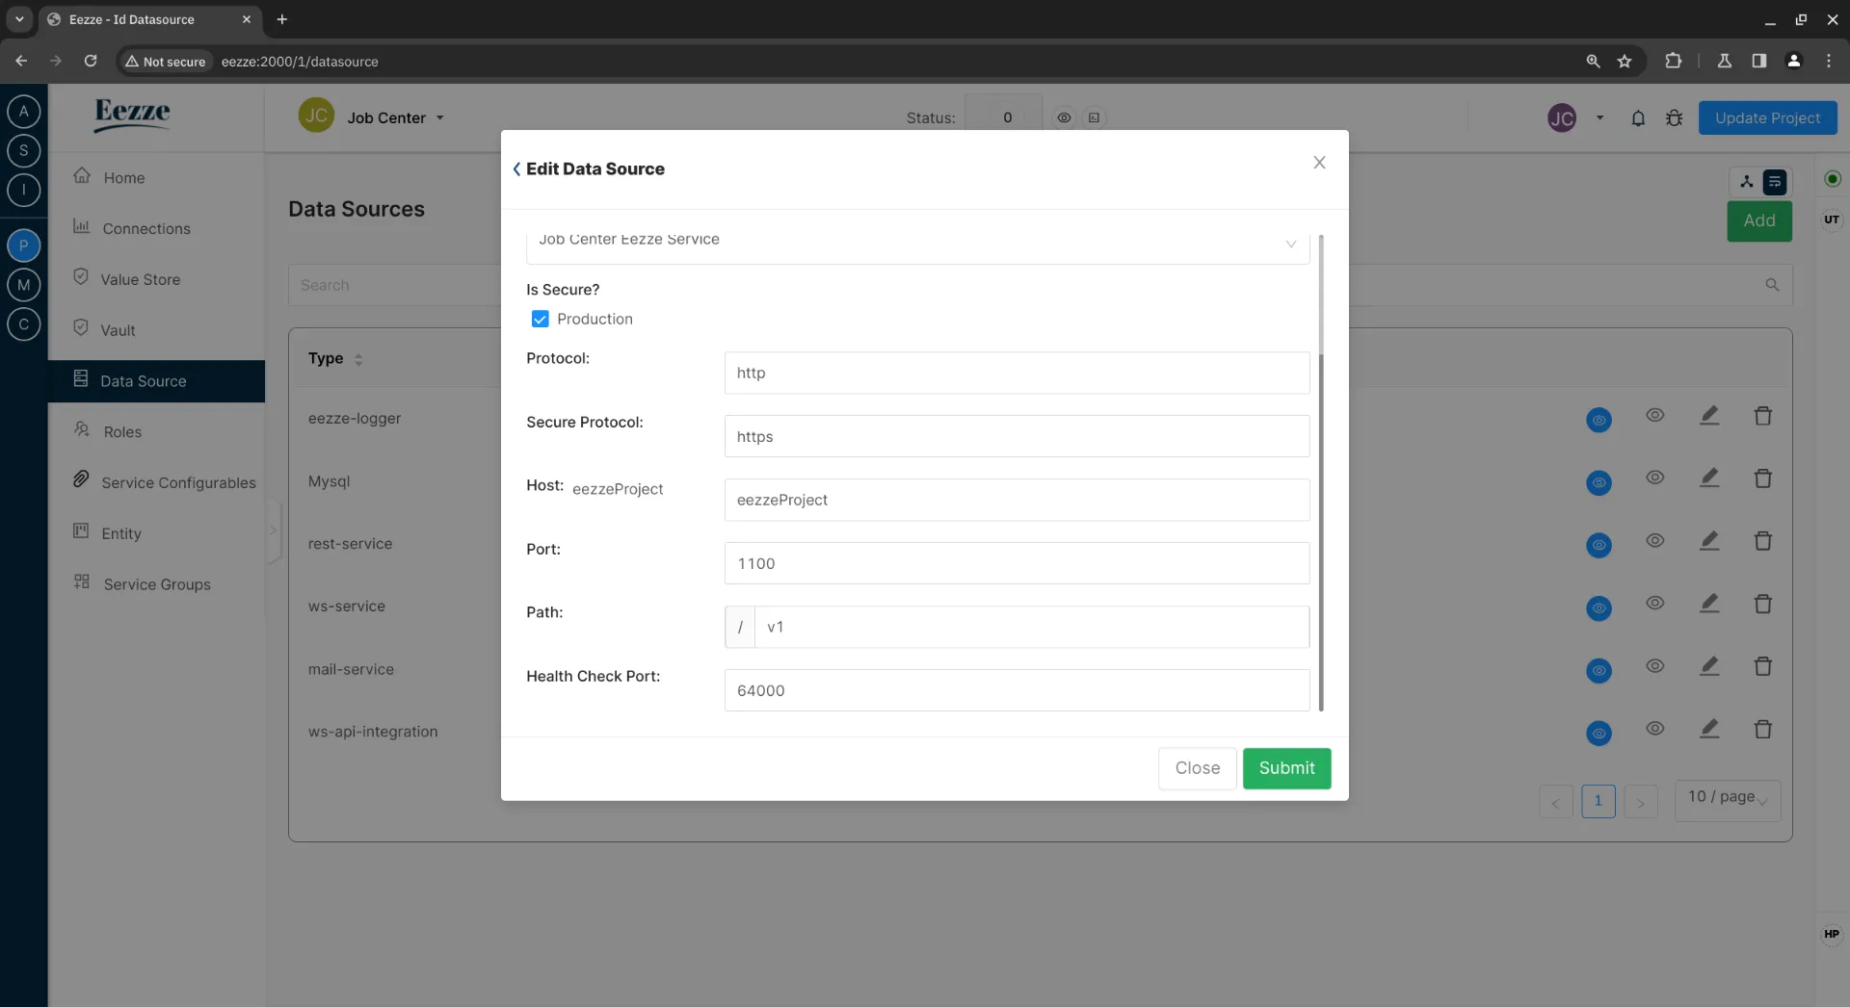The height and width of the screenshot is (1007, 1850).
Task: Uncheck the Production checkbox
Action: coord(540,319)
